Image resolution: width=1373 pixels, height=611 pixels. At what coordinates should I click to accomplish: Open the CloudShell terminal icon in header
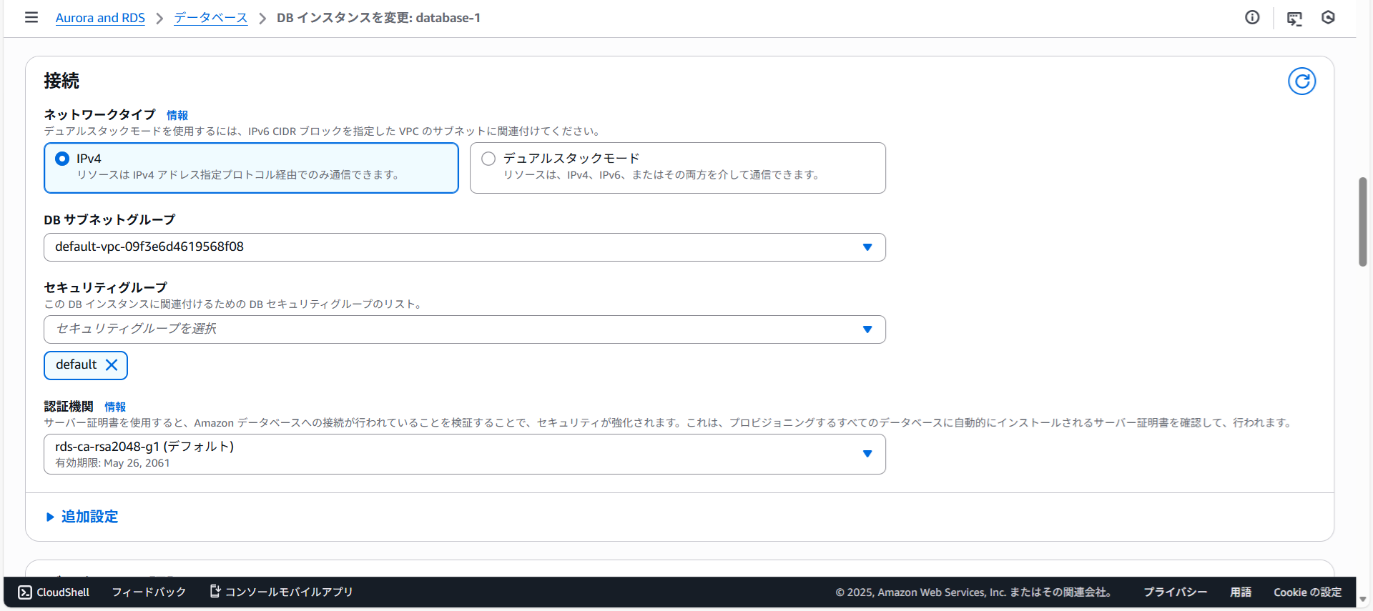click(1294, 19)
